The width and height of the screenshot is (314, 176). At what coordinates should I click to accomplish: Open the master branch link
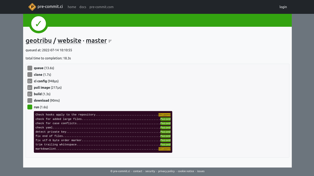click(96, 41)
